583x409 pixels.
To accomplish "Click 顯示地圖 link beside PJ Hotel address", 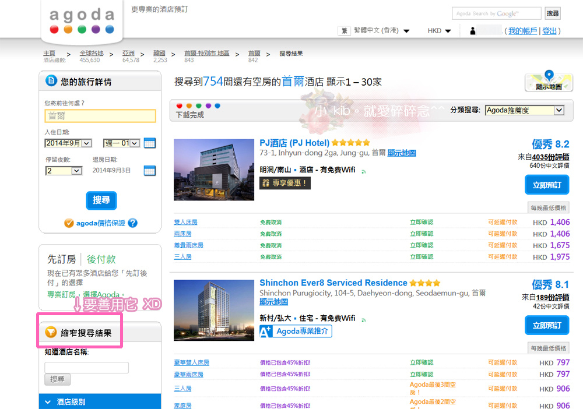I will [402, 153].
